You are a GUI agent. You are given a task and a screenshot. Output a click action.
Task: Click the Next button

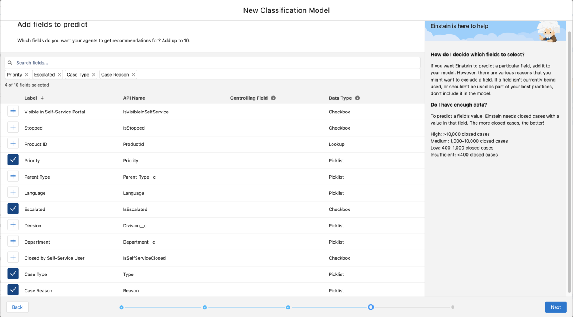pyautogui.click(x=555, y=307)
